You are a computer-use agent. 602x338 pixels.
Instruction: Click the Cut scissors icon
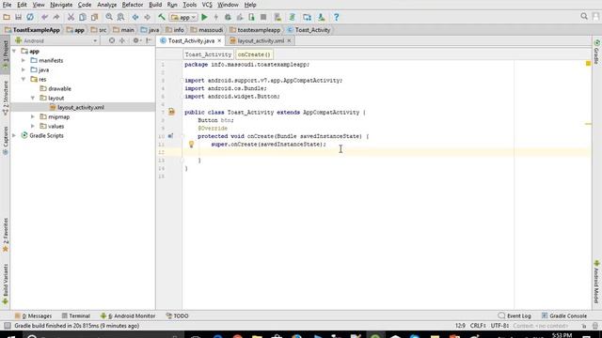(x=71, y=17)
